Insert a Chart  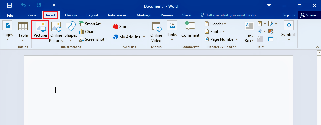pos(87,32)
